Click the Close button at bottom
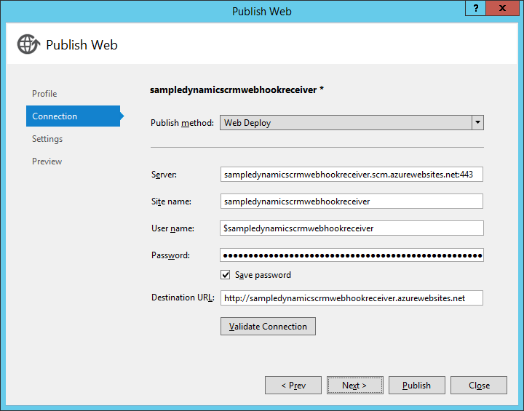 478,386
